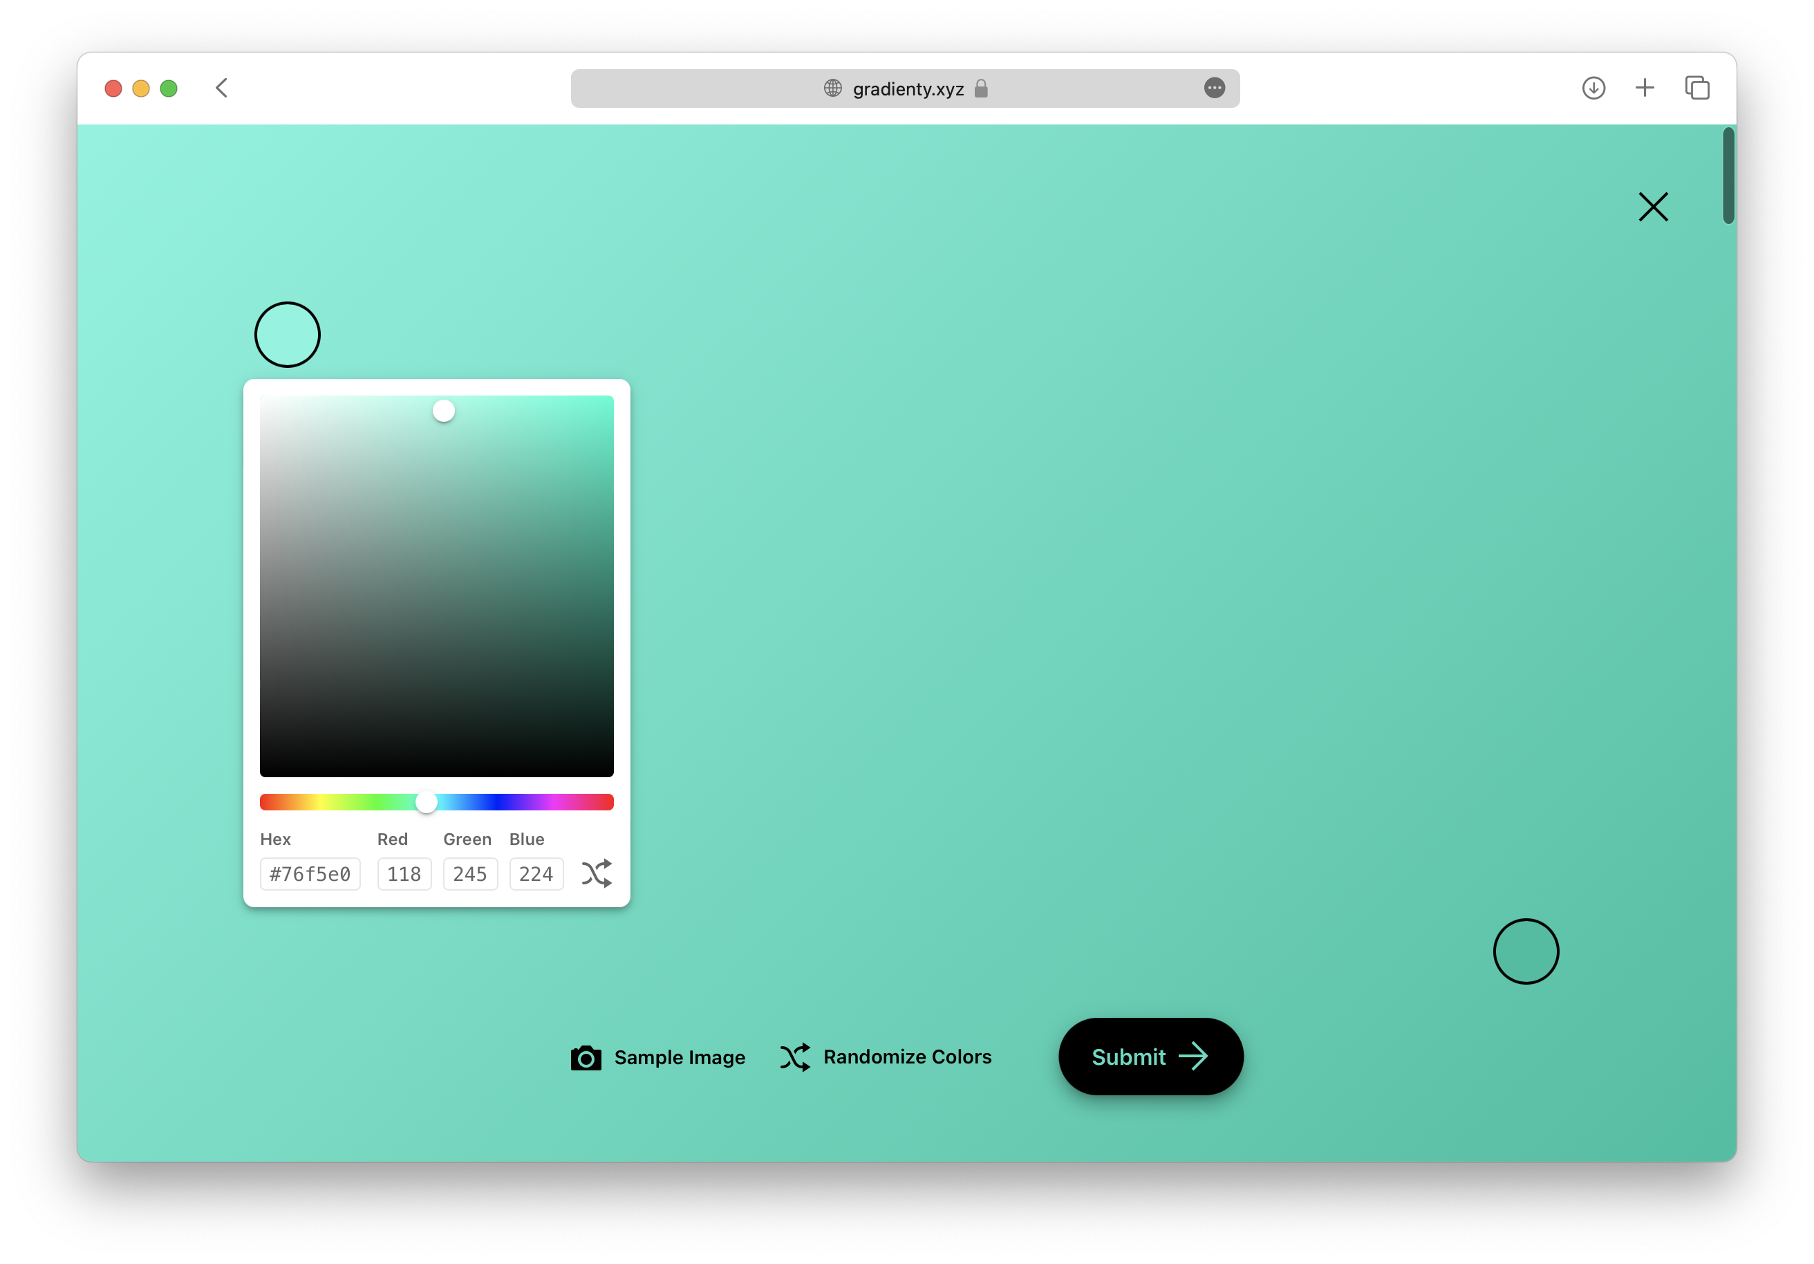The height and width of the screenshot is (1264, 1814).
Task: Click the camera icon for Sample Image
Action: coord(586,1058)
